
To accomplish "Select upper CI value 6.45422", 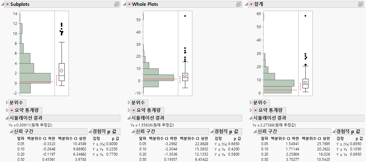I will pos(202,160).
